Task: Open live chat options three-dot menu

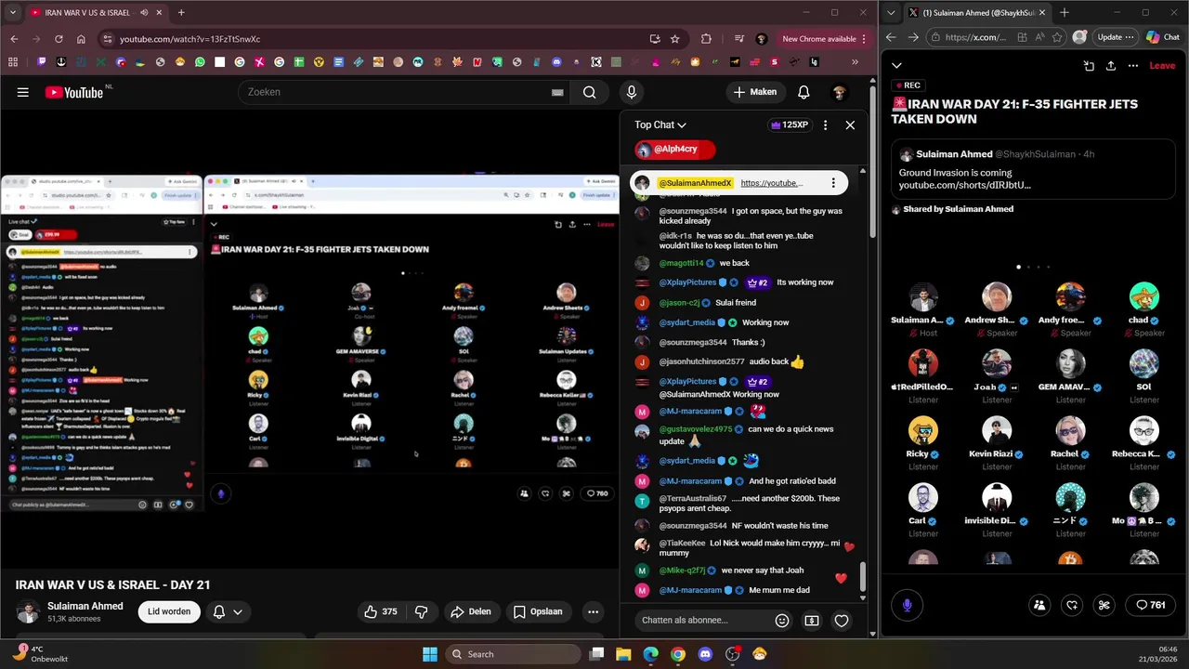Action: tap(825, 125)
